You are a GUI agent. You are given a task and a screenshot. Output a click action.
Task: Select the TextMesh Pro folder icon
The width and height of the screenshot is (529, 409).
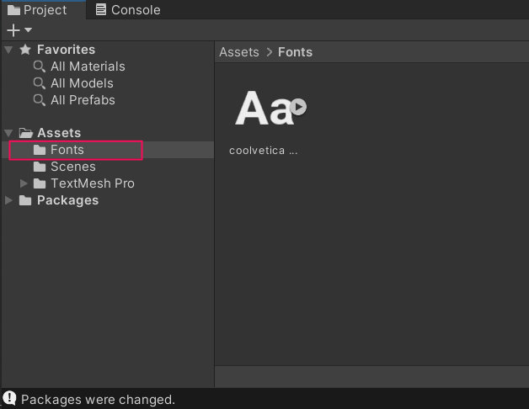(x=40, y=183)
